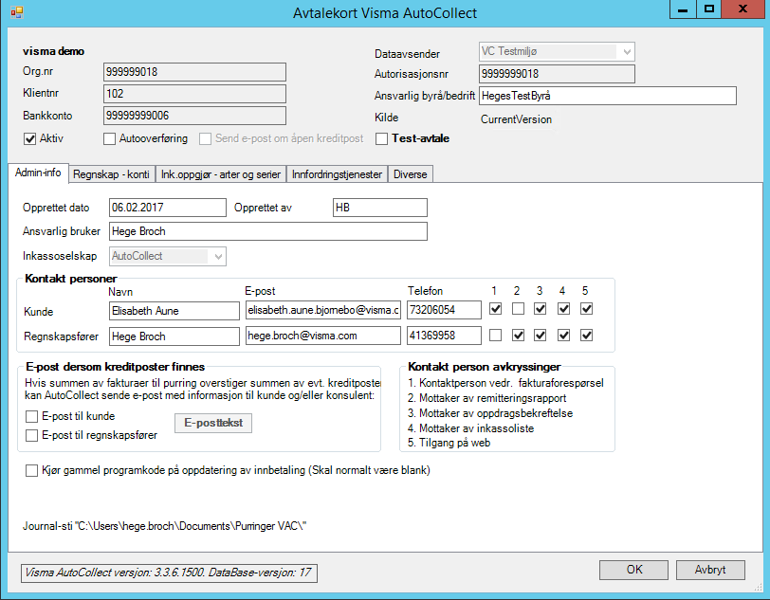Enable E-post til regnskapsfører checkbox
This screenshot has height=600, width=770.
click(31, 435)
